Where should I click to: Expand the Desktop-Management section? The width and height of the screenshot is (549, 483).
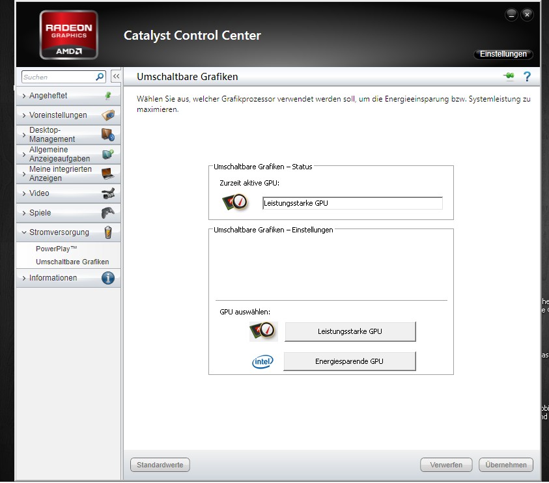pos(68,135)
